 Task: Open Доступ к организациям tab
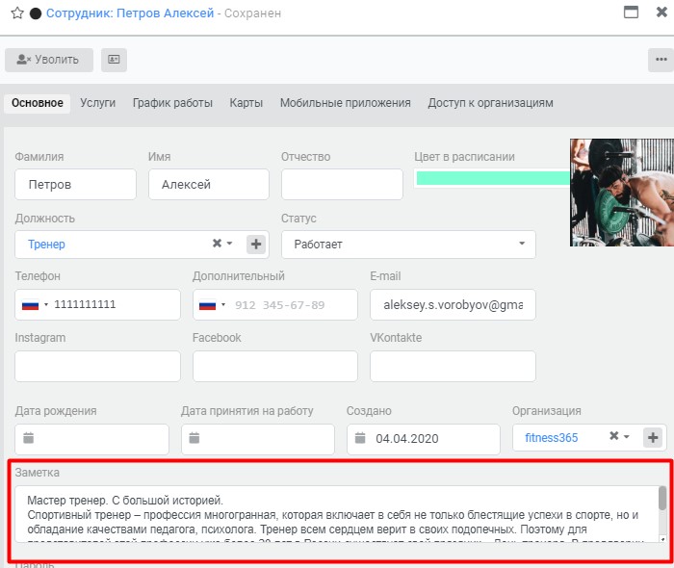tap(490, 103)
